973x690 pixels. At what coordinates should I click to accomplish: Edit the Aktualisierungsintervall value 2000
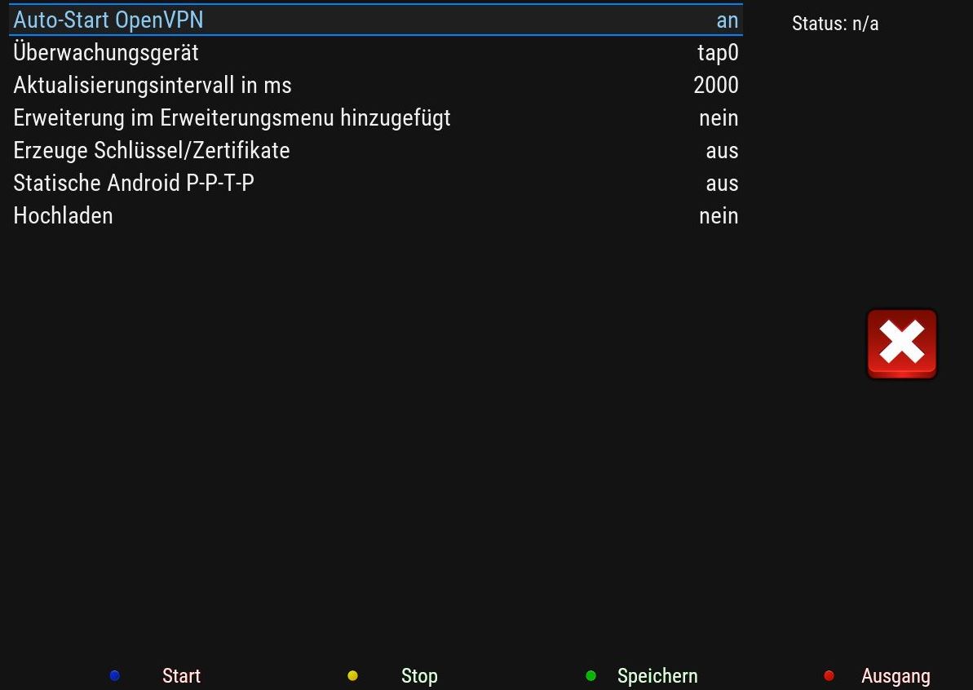click(x=716, y=86)
